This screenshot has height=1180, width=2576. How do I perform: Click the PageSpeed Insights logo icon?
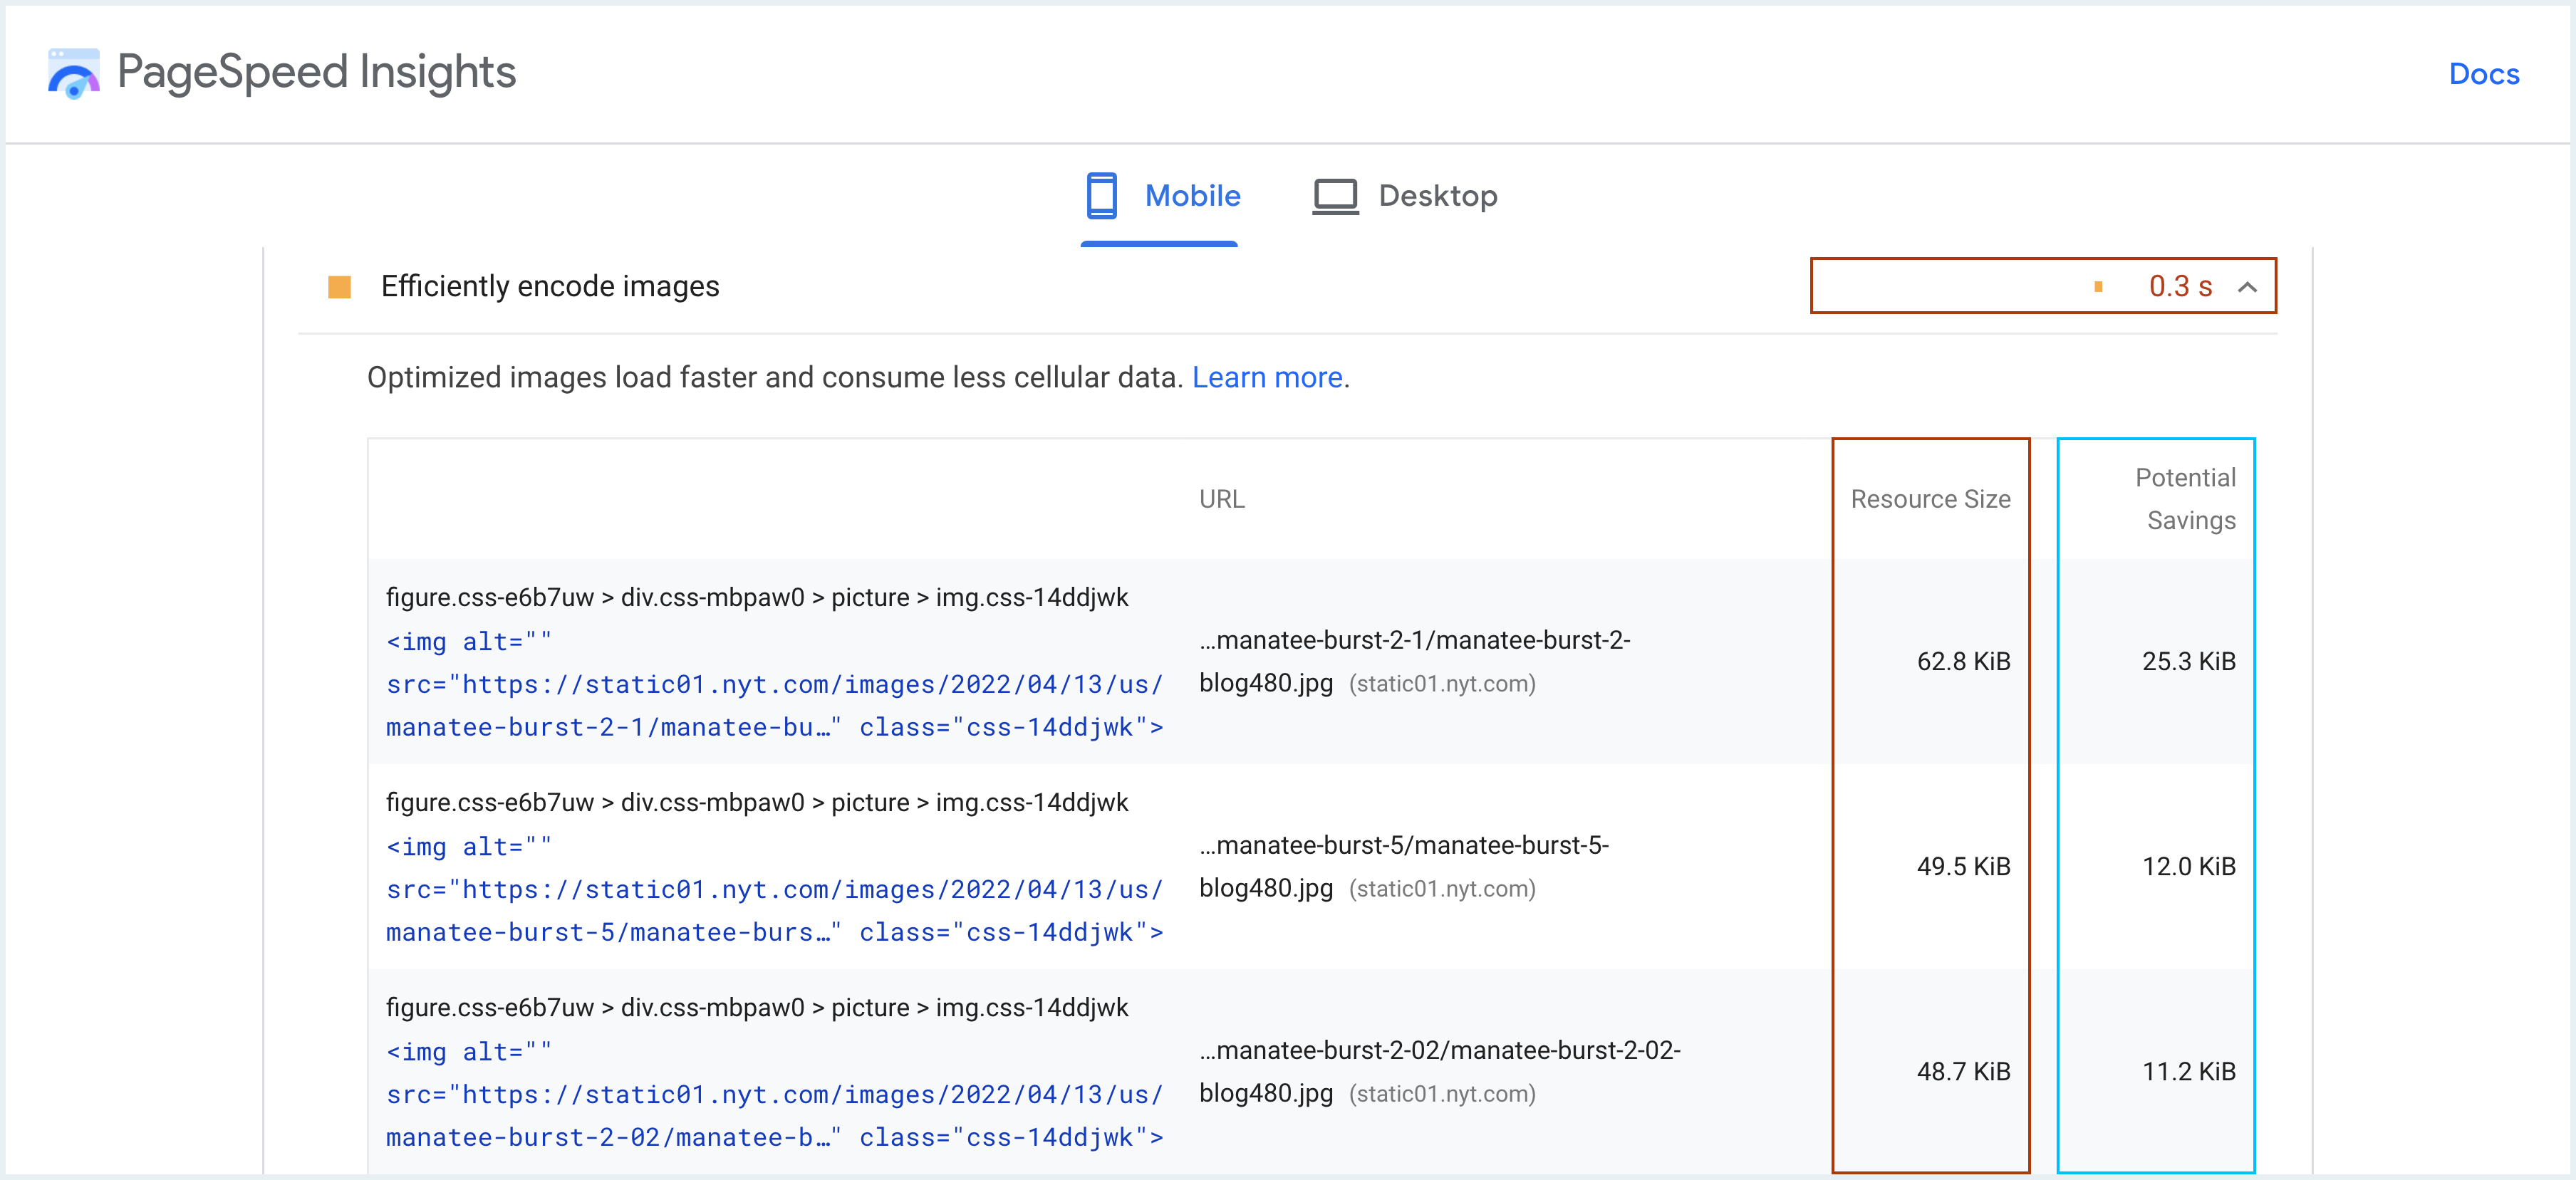[73, 72]
